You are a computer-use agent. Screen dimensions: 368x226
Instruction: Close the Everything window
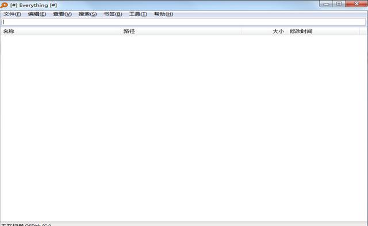click(356, 4)
